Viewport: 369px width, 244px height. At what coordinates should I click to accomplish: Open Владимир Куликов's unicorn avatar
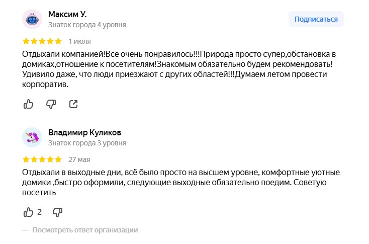pyautogui.click(x=32, y=137)
